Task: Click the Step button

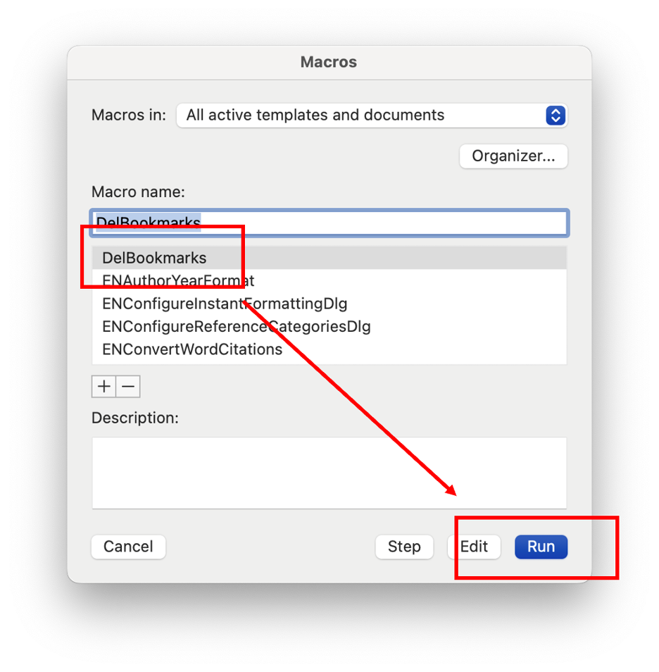Action: tap(404, 547)
